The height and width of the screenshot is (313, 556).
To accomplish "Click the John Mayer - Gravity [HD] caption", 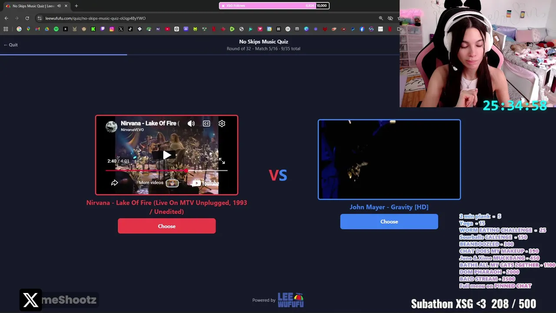I will (389, 207).
